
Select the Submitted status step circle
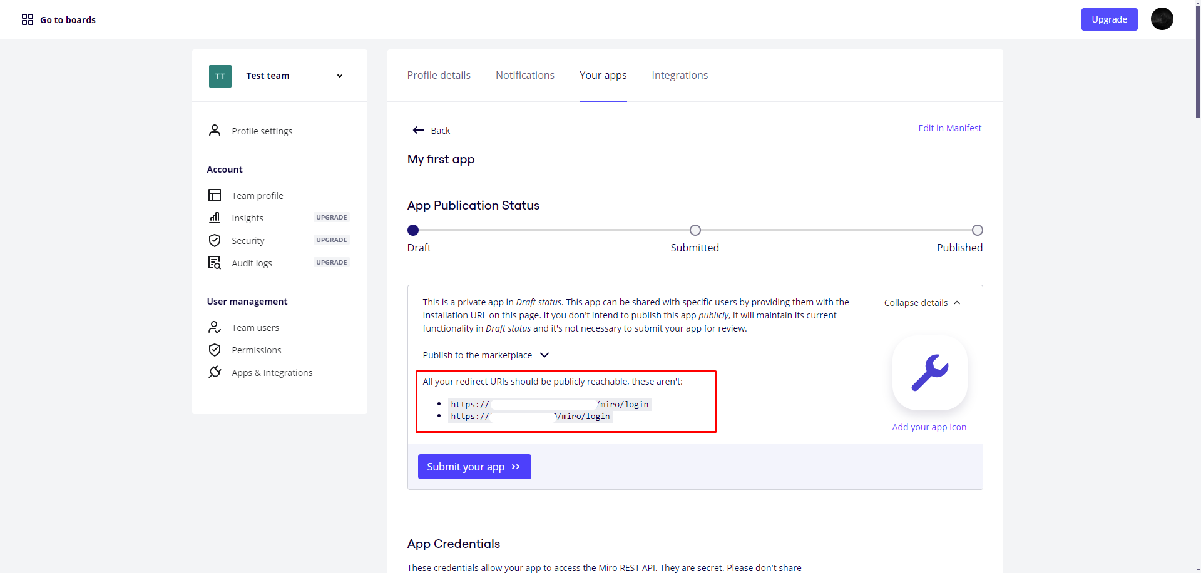(695, 230)
